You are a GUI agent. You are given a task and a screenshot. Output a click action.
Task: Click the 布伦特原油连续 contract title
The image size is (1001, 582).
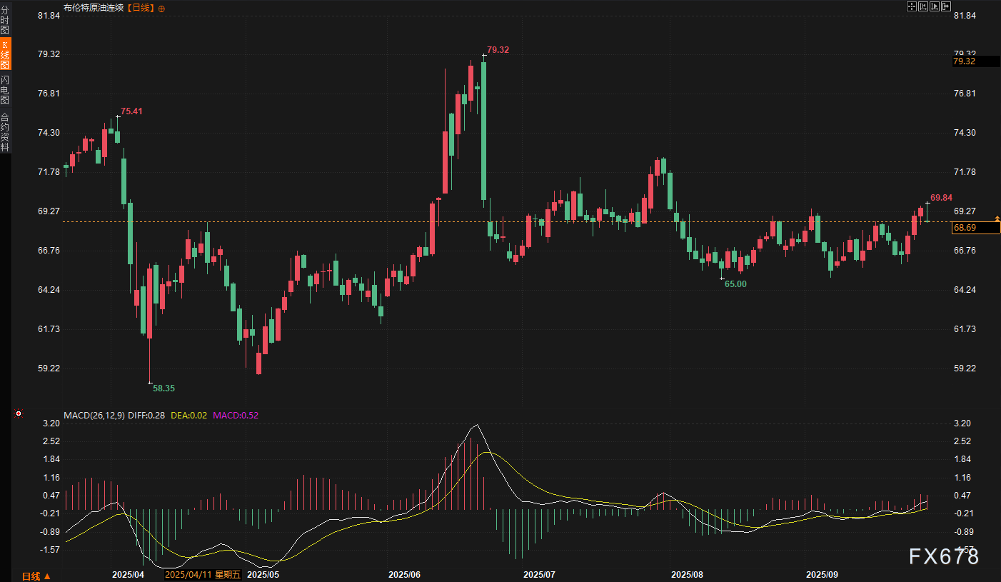pyautogui.click(x=94, y=9)
